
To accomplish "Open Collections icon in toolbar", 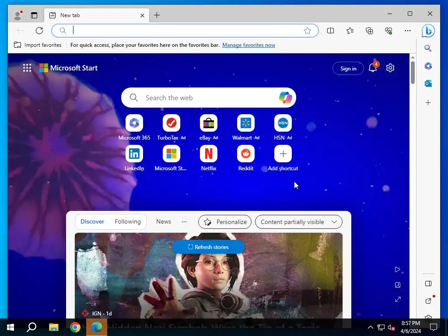I will point(369,31).
